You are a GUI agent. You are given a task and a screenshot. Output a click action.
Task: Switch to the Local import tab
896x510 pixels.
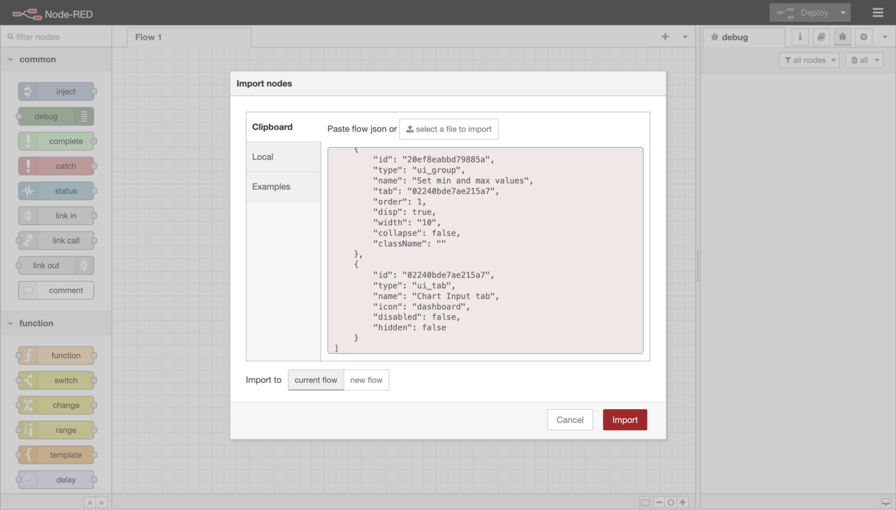point(283,157)
